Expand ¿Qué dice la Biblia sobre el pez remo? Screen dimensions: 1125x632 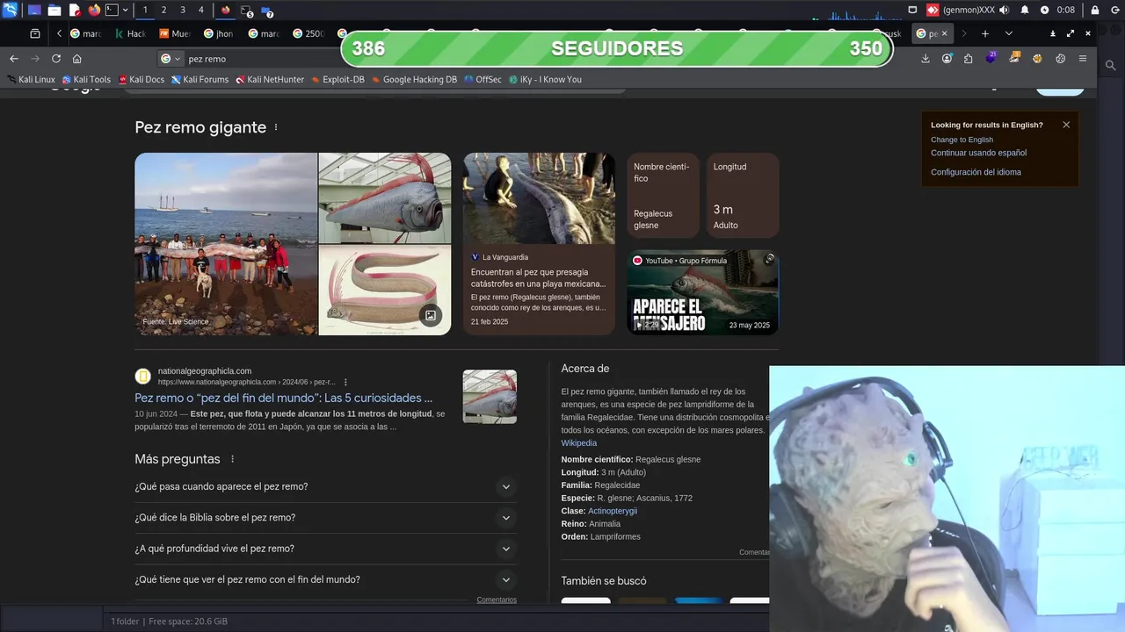point(325,518)
